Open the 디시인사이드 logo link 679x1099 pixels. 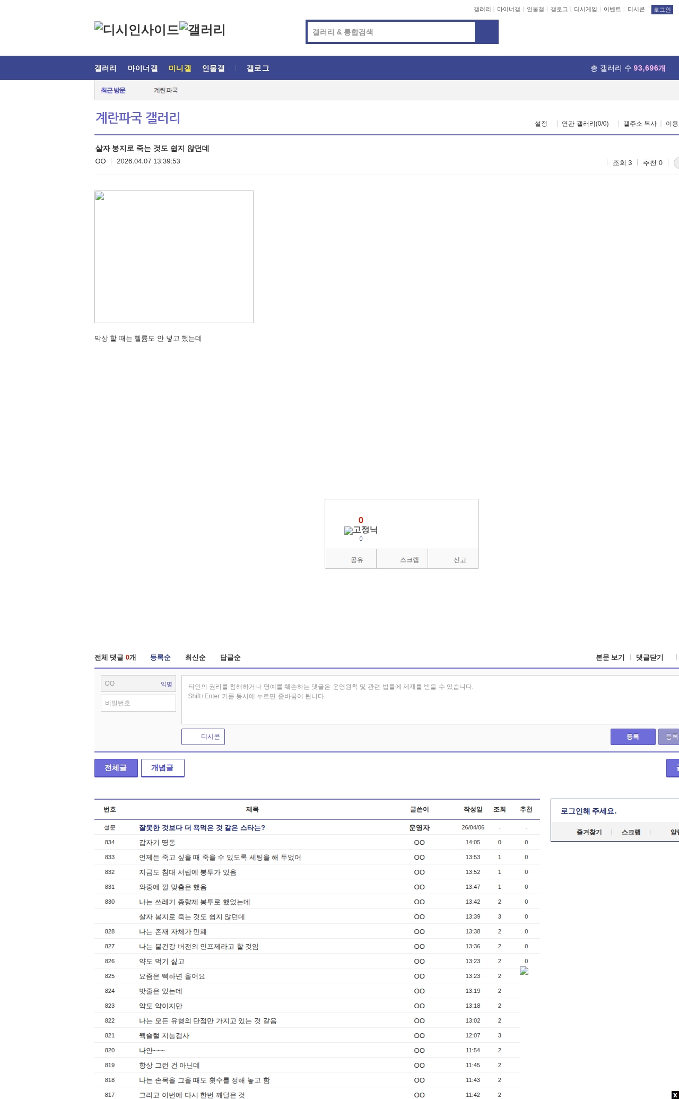click(137, 30)
